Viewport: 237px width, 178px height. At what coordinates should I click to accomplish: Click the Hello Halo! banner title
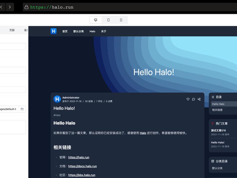(x=153, y=72)
